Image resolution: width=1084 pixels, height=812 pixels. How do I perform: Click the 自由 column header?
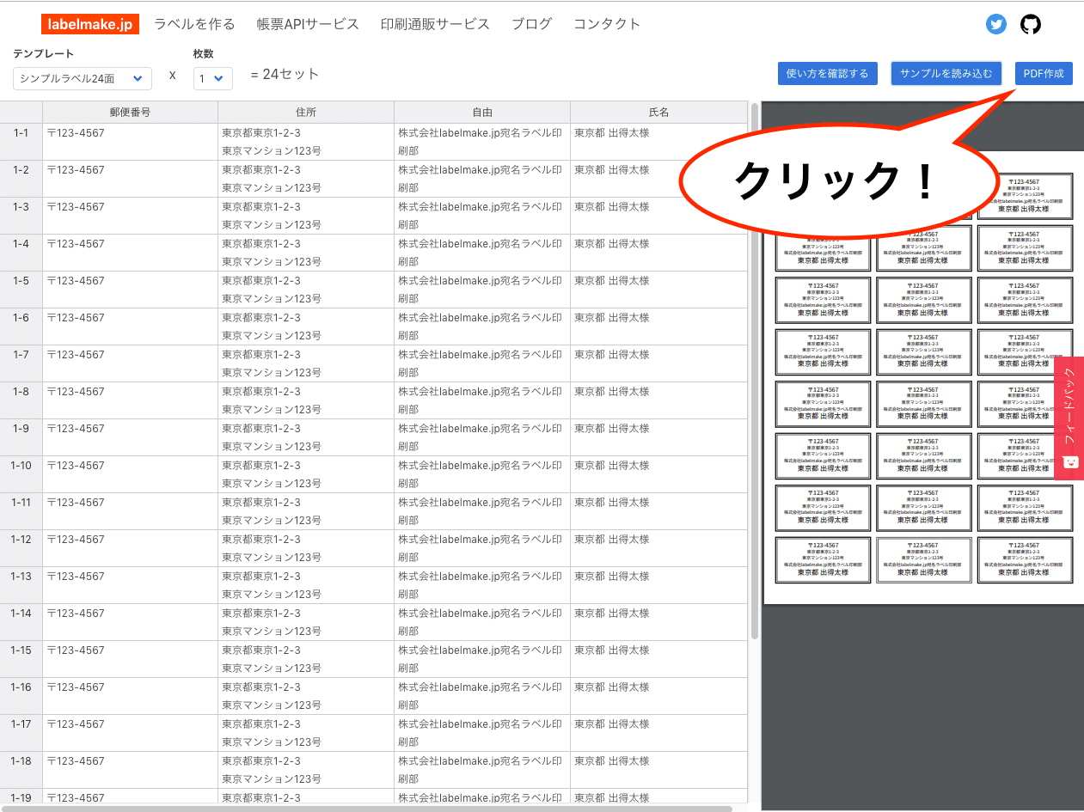[482, 111]
